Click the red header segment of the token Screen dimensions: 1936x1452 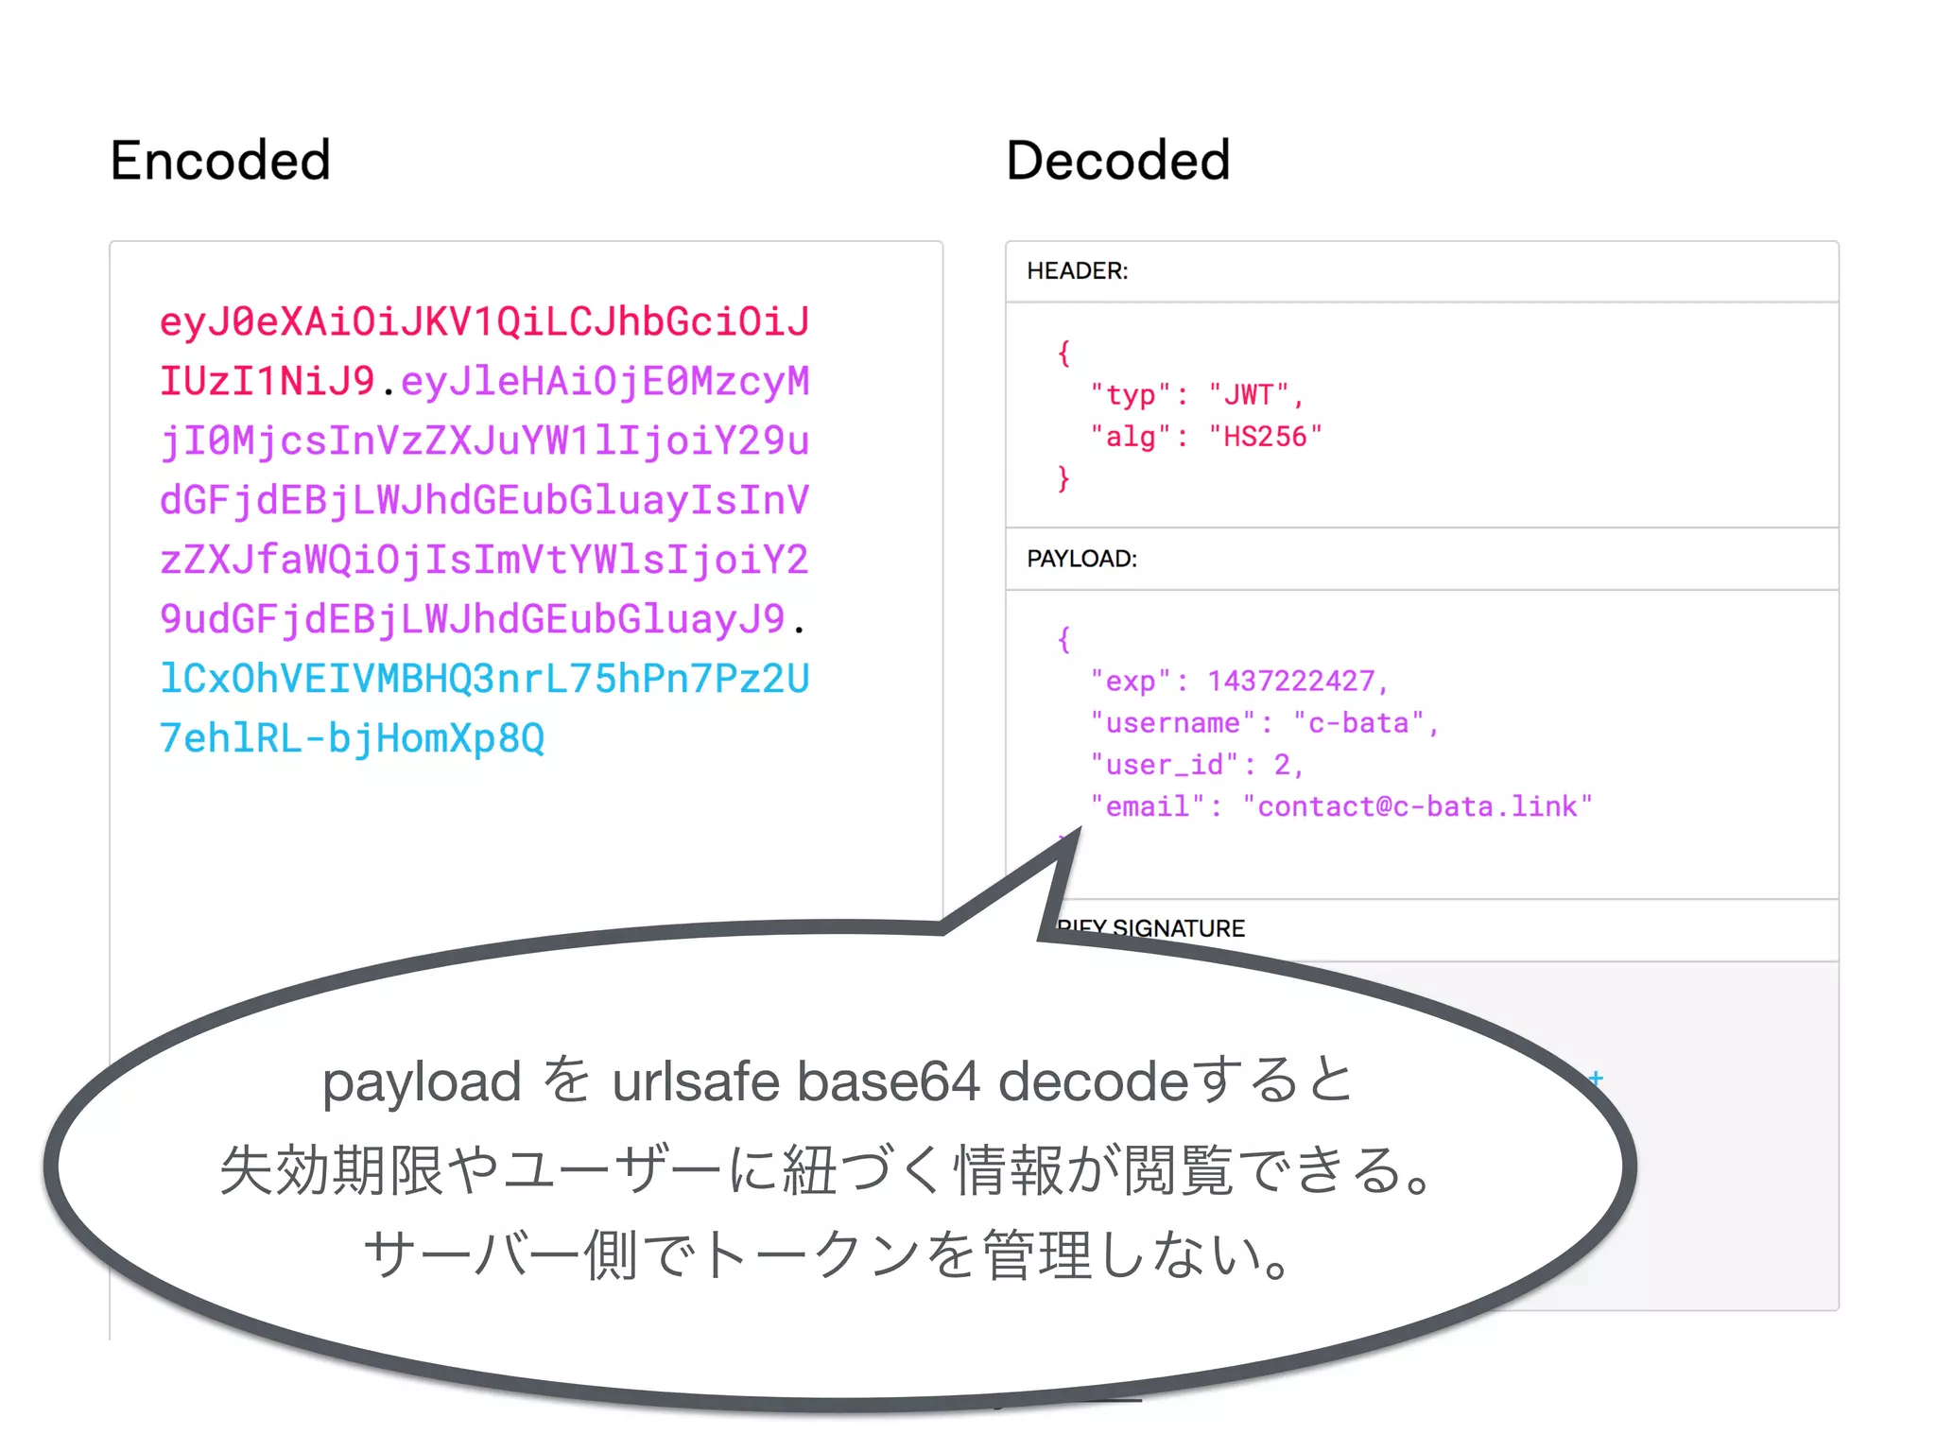coord(484,322)
